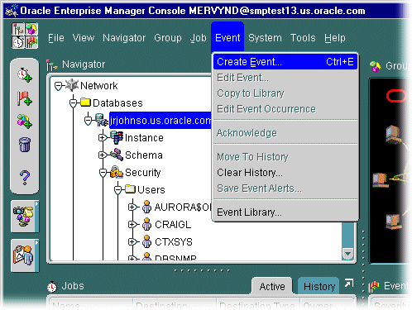Click the detach Jobs pane arrow icon
The height and width of the screenshot is (310, 412).
pyautogui.click(x=349, y=283)
